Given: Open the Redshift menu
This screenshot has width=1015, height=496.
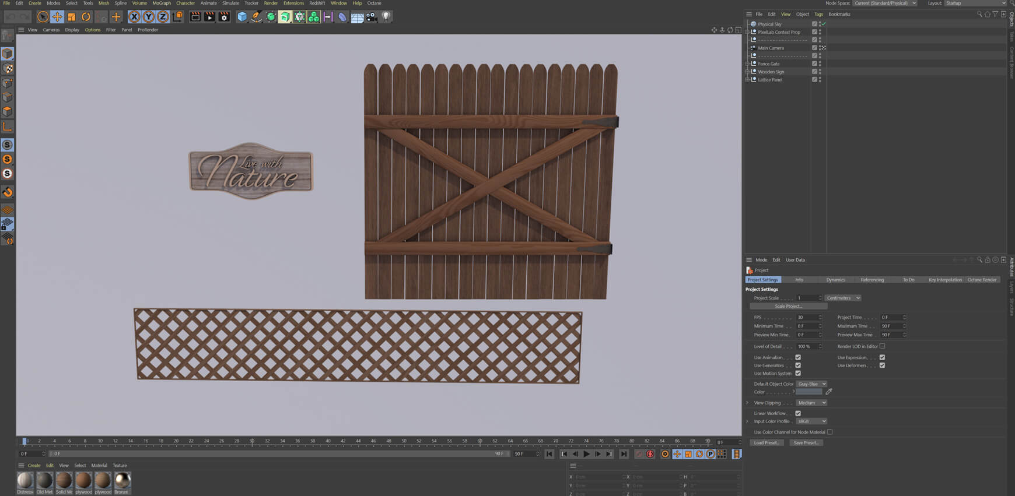Looking at the screenshot, I should click(x=317, y=3).
